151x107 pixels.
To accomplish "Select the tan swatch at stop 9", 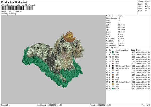I will tap(112, 70).
